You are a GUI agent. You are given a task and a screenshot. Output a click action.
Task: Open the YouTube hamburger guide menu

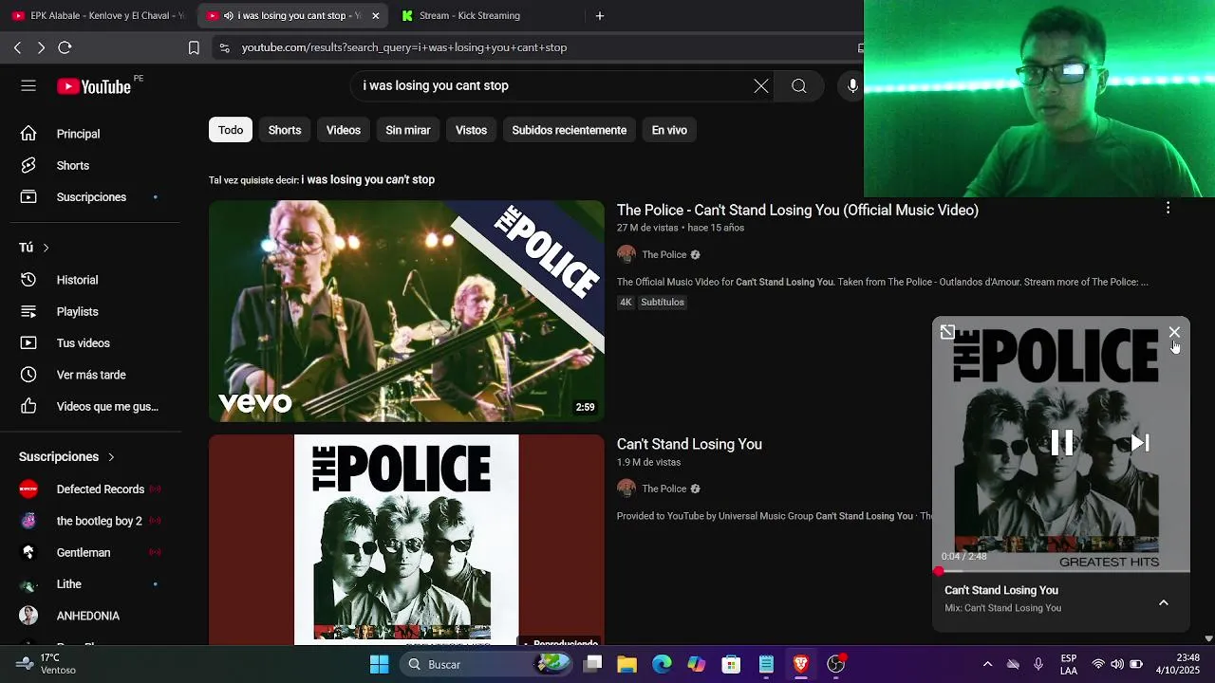tap(28, 86)
